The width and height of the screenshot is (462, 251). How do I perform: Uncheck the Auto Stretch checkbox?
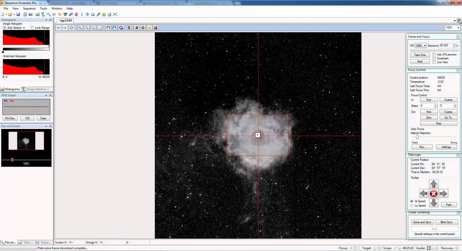pyautogui.click(x=4, y=28)
